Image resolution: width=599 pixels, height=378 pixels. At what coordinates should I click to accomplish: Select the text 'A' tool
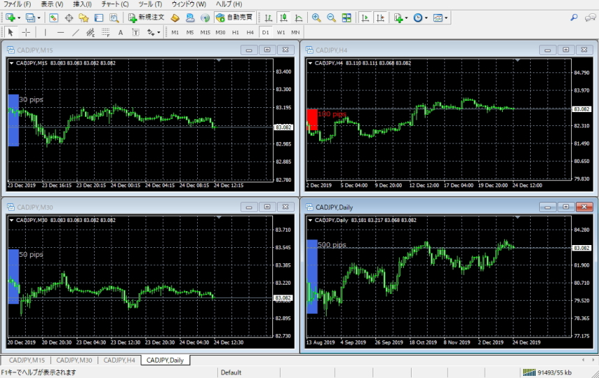pos(120,33)
